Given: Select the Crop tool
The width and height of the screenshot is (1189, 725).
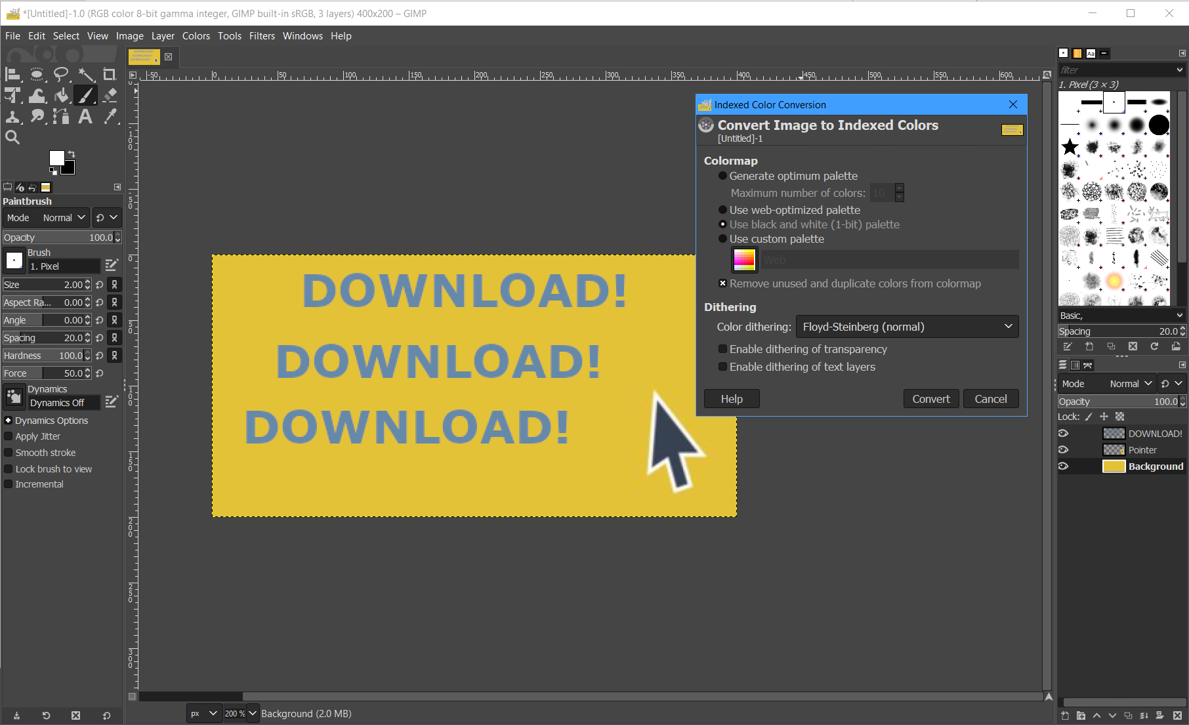Looking at the screenshot, I should [x=110, y=74].
